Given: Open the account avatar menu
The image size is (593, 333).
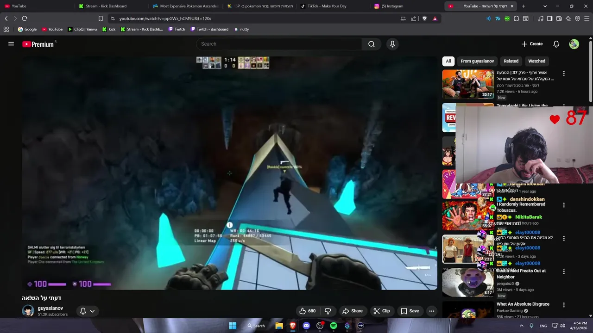Looking at the screenshot, I should (574, 44).
